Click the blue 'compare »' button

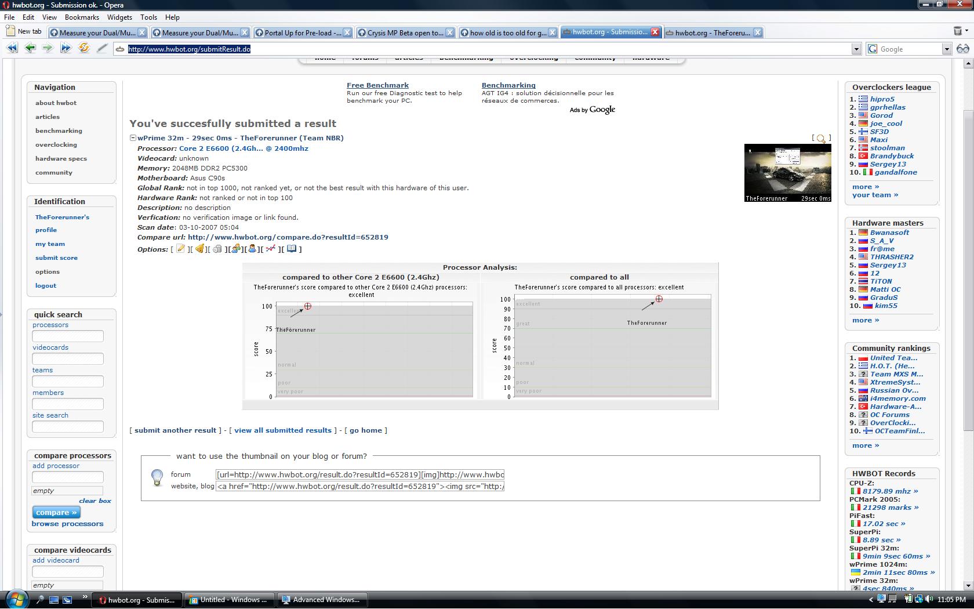pyautogui.click(x=56, y=512)
